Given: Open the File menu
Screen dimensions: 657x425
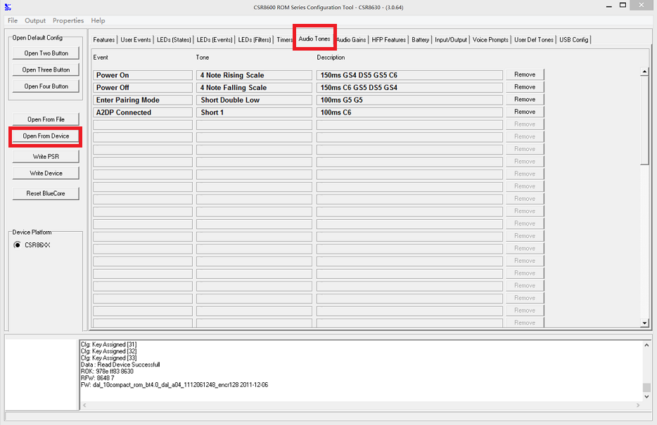Looking at the screenshot, I should tap(13, 20).
